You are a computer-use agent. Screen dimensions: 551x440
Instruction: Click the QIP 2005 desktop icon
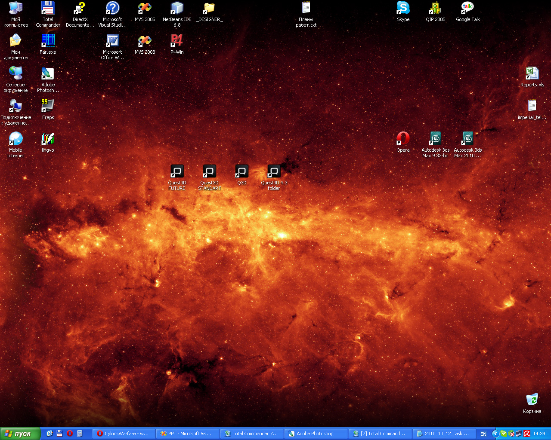click(436, 12)
